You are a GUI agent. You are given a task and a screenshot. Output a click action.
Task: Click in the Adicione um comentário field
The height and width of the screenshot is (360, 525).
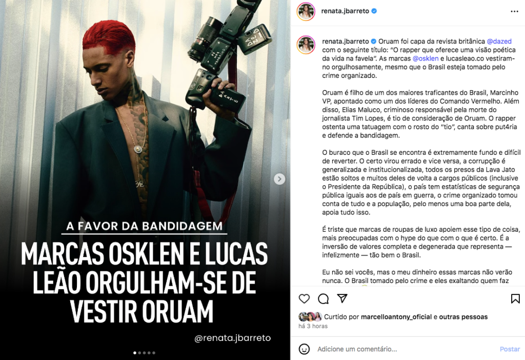405,349
